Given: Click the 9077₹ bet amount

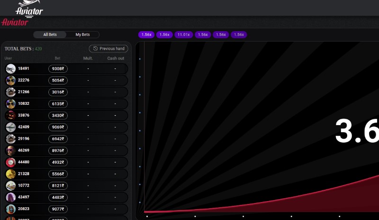Looking at the screenshot, I should point(58,209).
